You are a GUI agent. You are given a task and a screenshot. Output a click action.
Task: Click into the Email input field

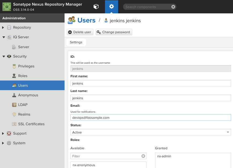pyautogui.click(x=151, y=117)
